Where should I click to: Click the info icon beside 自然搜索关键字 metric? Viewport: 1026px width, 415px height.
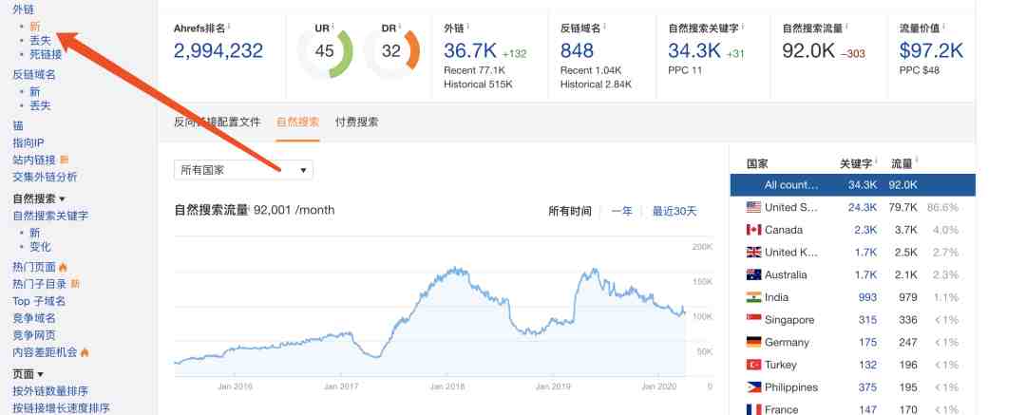(x=742, y=26)
